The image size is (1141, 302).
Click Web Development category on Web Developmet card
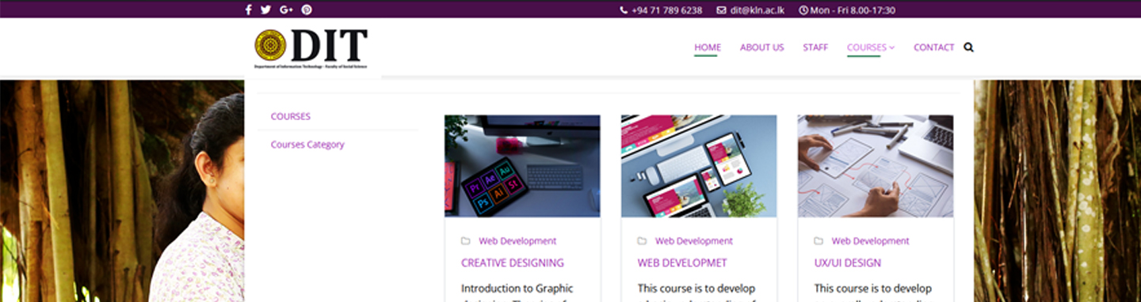tap(694, 241)
